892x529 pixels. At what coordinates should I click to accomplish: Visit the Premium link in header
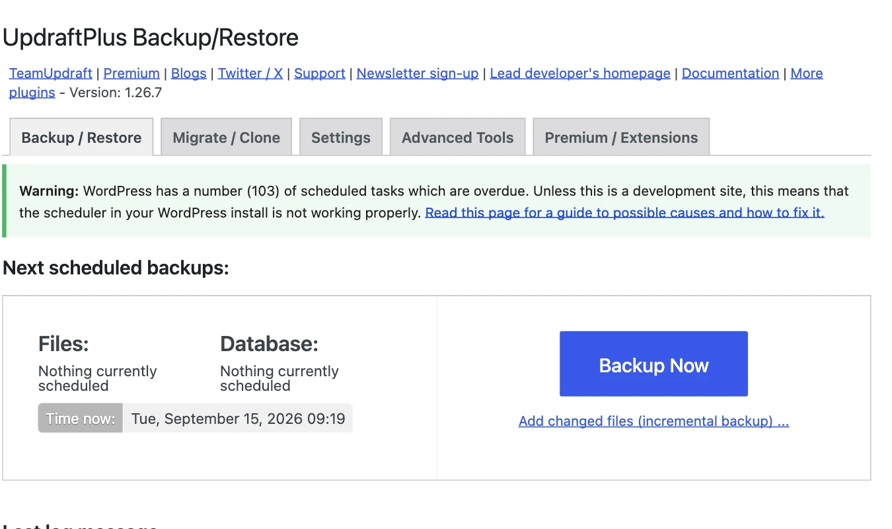[131, 73]
